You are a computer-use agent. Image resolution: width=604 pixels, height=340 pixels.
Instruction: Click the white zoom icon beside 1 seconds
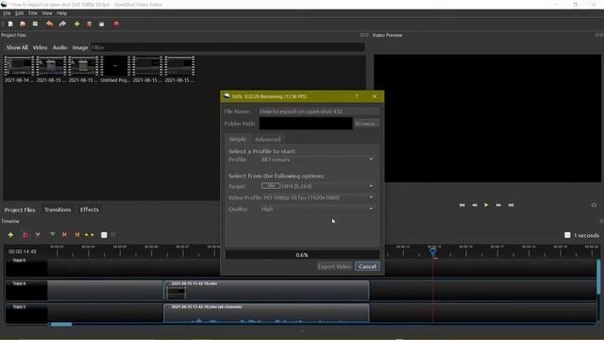(x=567, y=235)
